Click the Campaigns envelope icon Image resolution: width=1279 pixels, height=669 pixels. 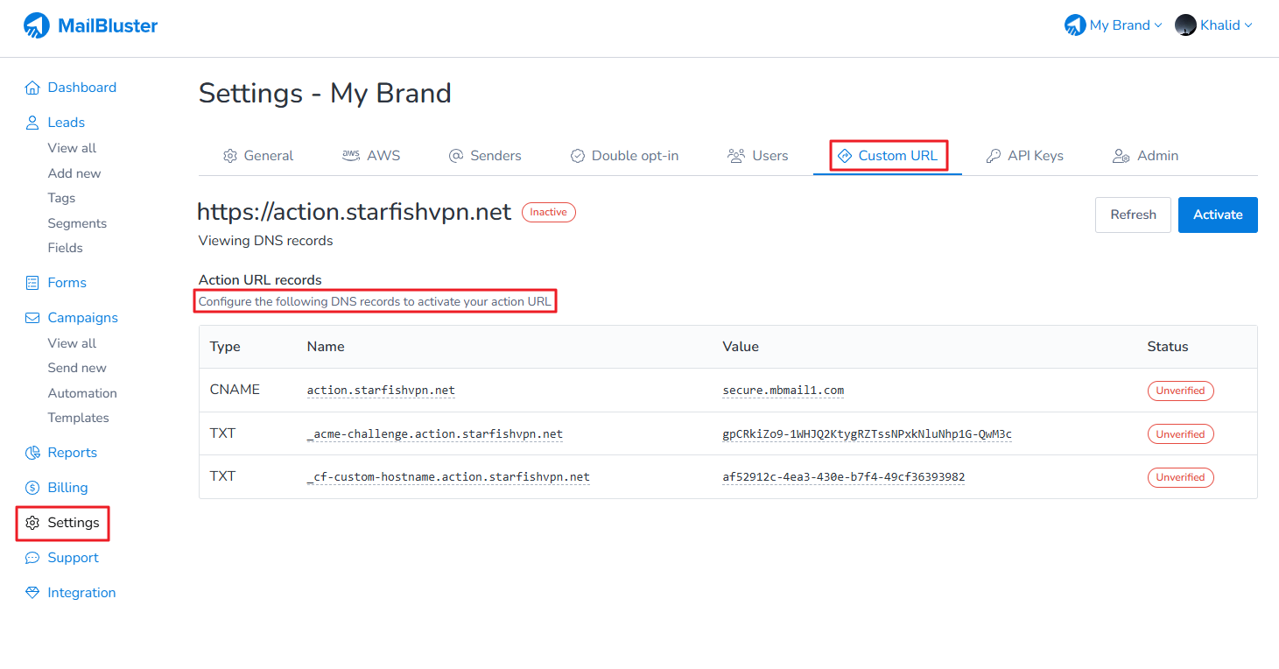tap(32, 318)
